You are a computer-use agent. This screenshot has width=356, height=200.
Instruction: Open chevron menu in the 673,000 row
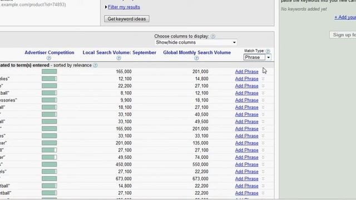263,179
